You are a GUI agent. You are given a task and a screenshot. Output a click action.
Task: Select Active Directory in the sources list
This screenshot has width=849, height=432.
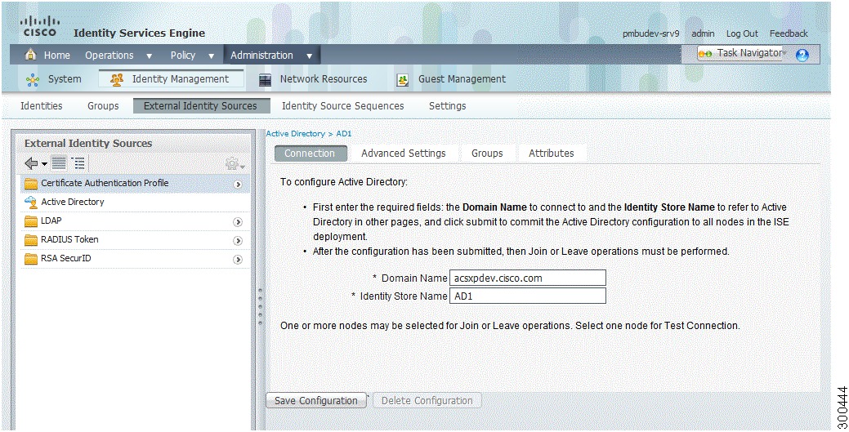coord(136,202)
